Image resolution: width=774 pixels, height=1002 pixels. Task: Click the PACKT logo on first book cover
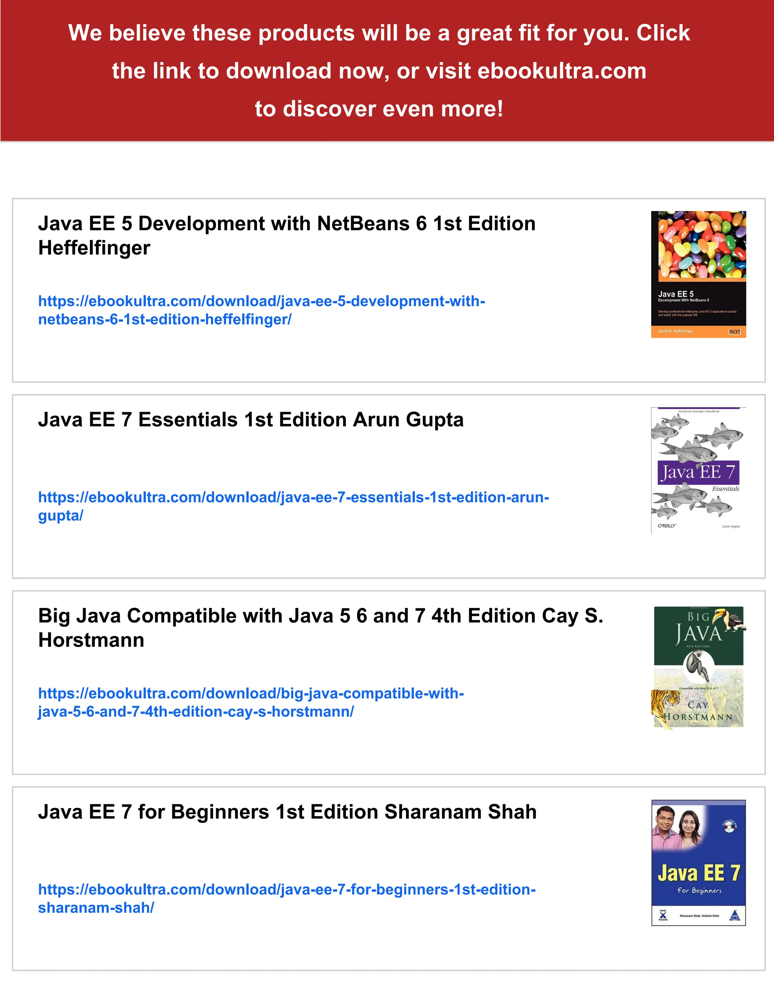[x=734, y=332]
